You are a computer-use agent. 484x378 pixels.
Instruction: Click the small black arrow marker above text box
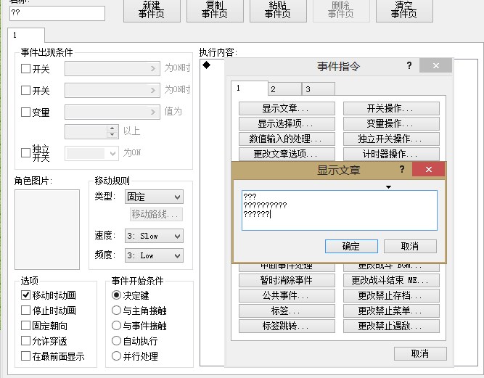click(389, 187)
